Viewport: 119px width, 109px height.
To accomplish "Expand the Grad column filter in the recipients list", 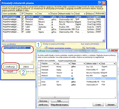I will click(x=85, y=14).
